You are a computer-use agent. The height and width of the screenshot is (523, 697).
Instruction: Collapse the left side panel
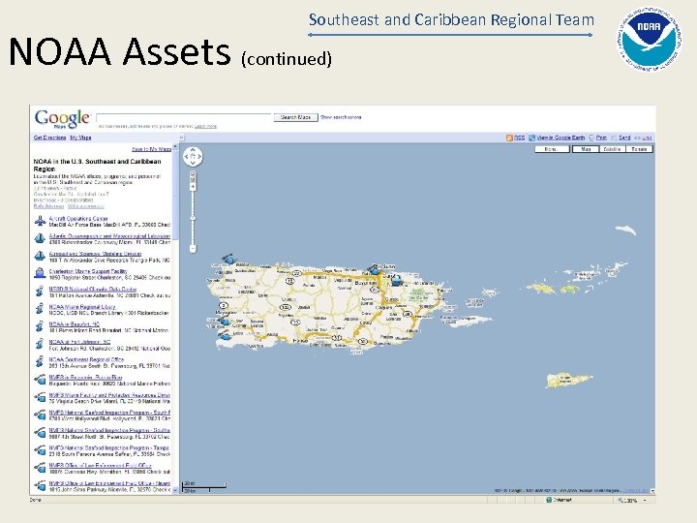pyautogui.click(x=181, y=138)
